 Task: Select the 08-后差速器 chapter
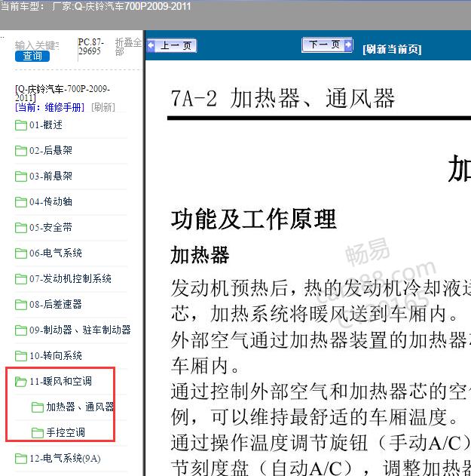click(56, 304)
